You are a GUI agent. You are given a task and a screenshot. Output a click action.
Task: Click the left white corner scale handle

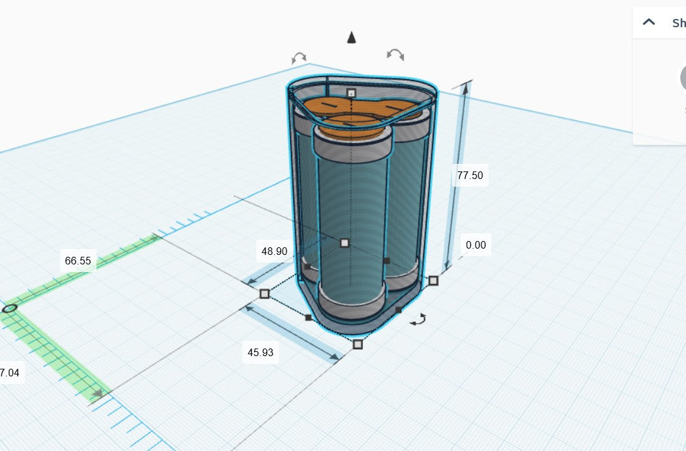click(x=264, y=293)
